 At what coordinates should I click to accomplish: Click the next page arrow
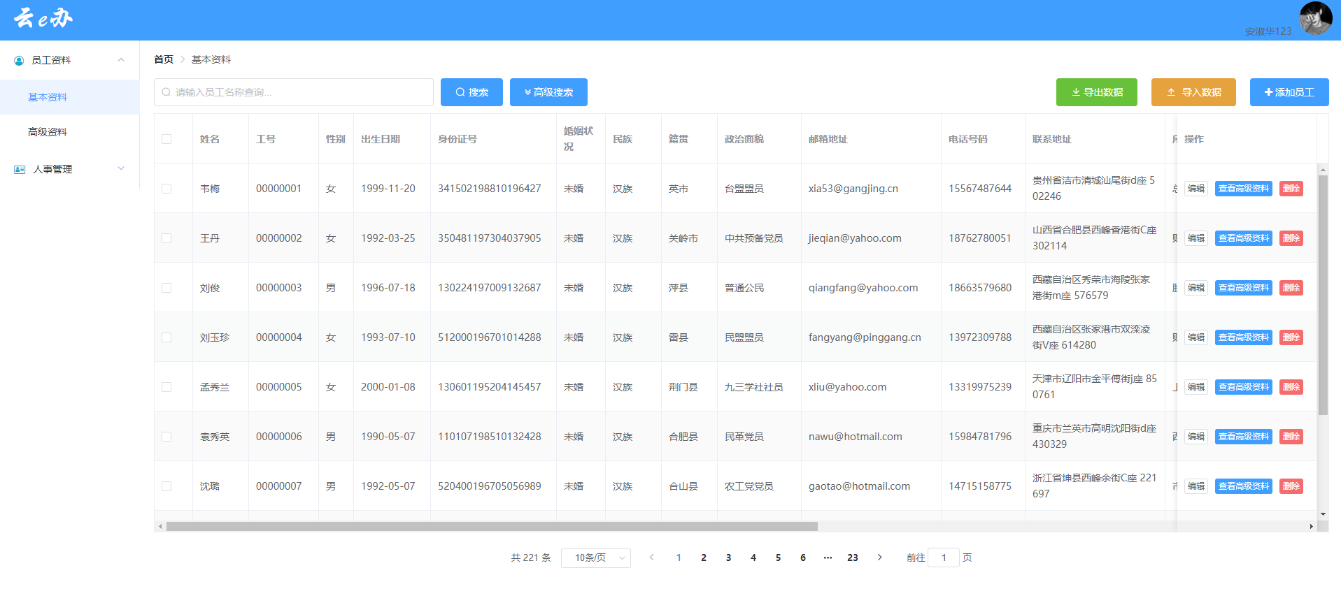[x=879, y=558]
